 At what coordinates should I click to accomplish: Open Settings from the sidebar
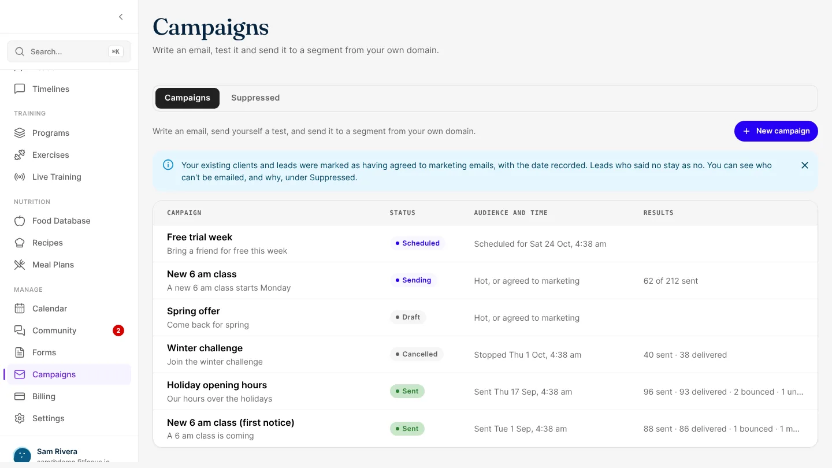[69, 418]
